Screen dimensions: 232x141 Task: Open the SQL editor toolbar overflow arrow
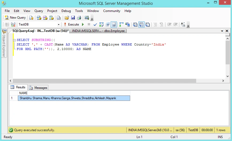coord(188,25)
